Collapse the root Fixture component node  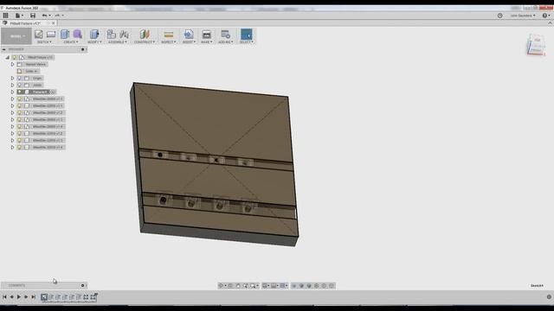8,57
